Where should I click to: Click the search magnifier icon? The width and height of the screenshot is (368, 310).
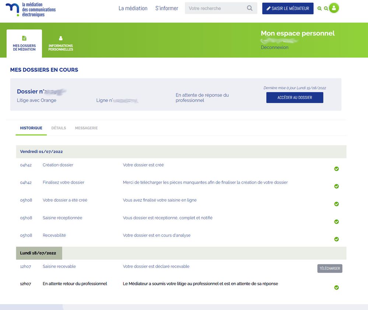(x=250, y=8)
